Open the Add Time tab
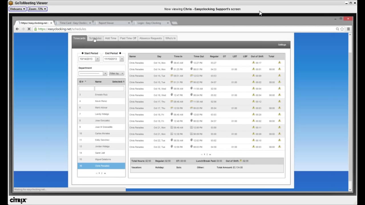Image resolution: width=365 pixels, height=205 pixels. pyautogui.click(x=111, y=38)
